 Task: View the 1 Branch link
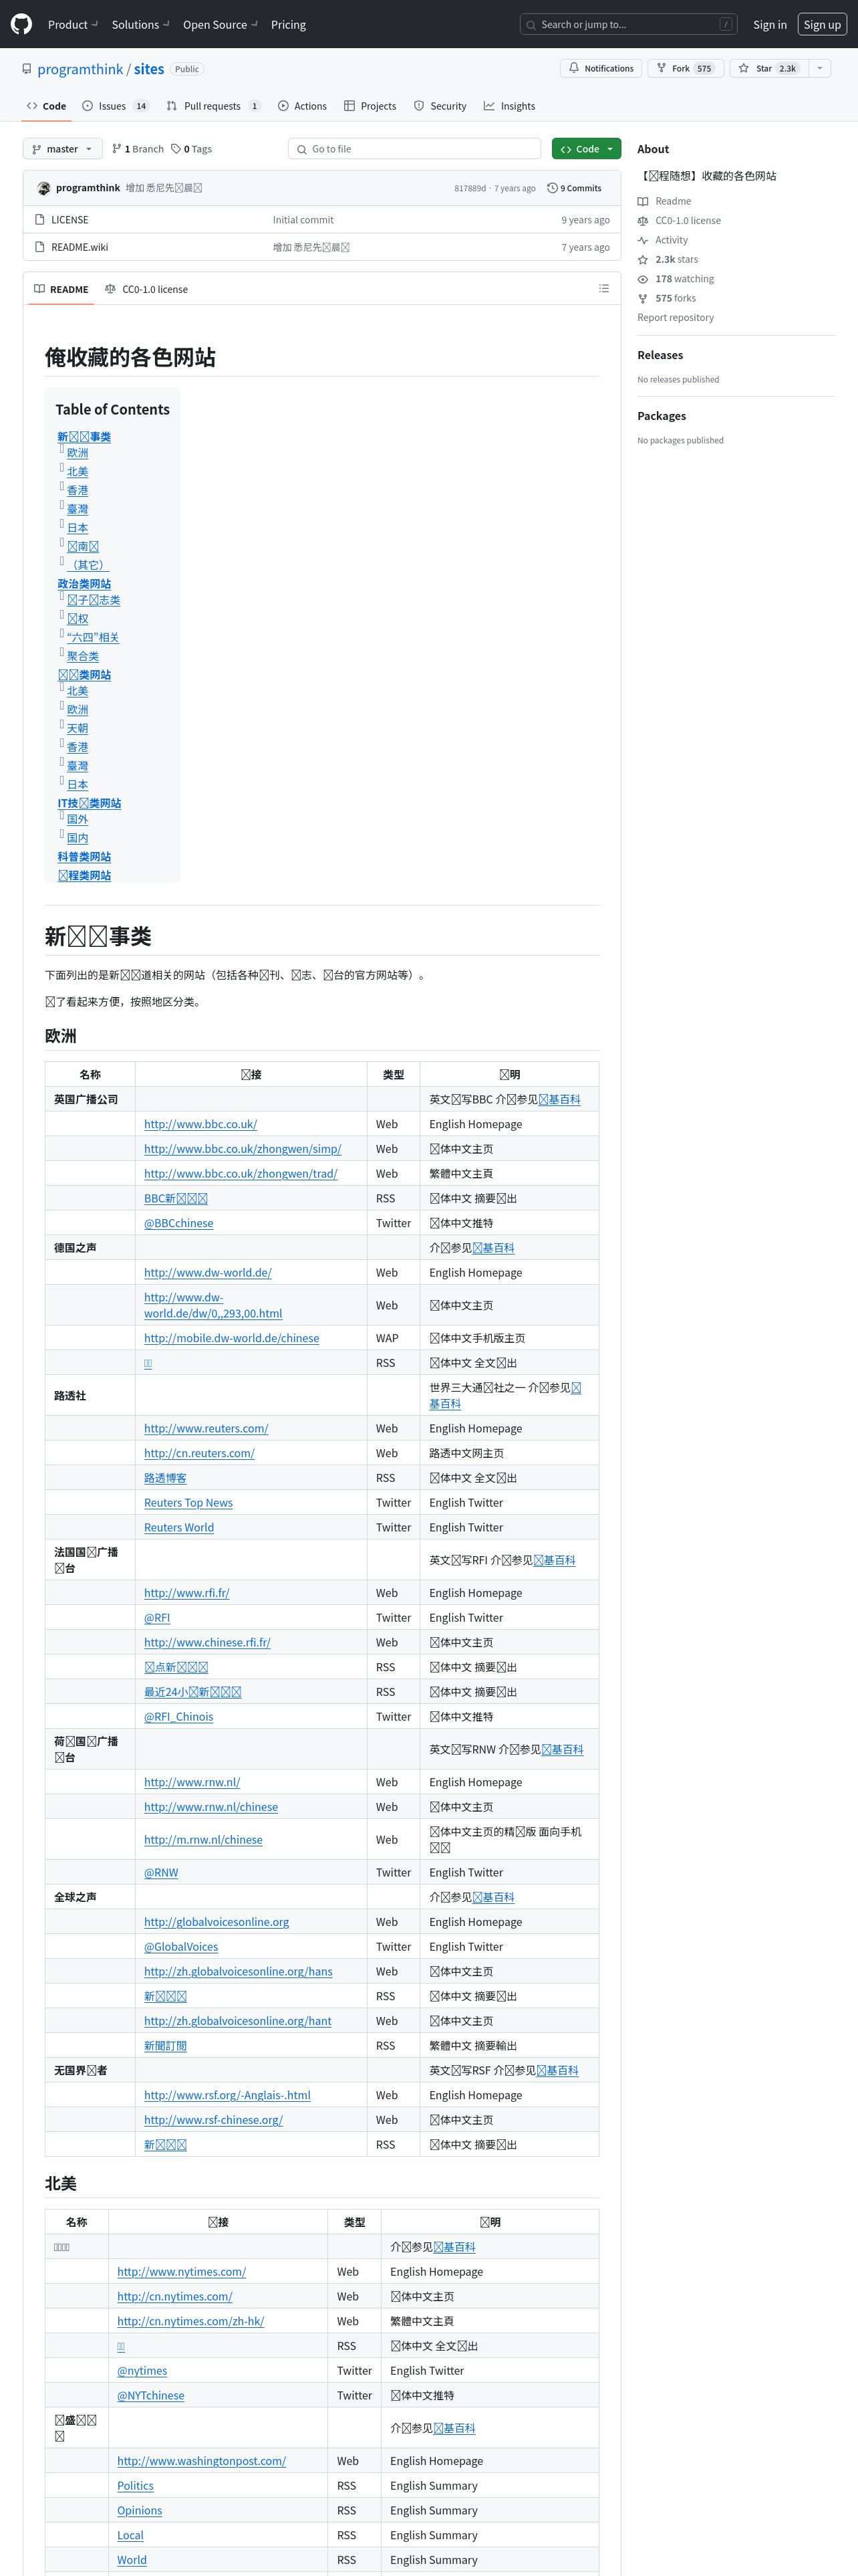tap(138, 149)
